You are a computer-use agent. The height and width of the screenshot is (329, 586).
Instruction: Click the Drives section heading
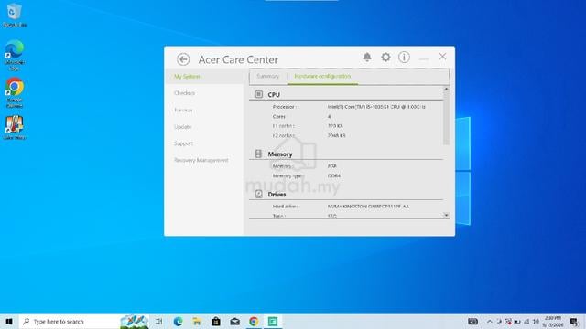point(277,195)
